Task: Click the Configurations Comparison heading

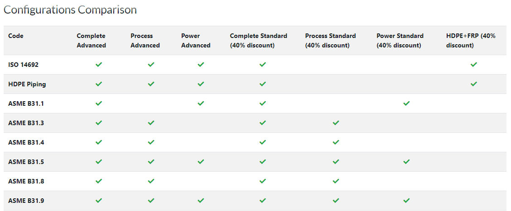Action: (70, 10)
